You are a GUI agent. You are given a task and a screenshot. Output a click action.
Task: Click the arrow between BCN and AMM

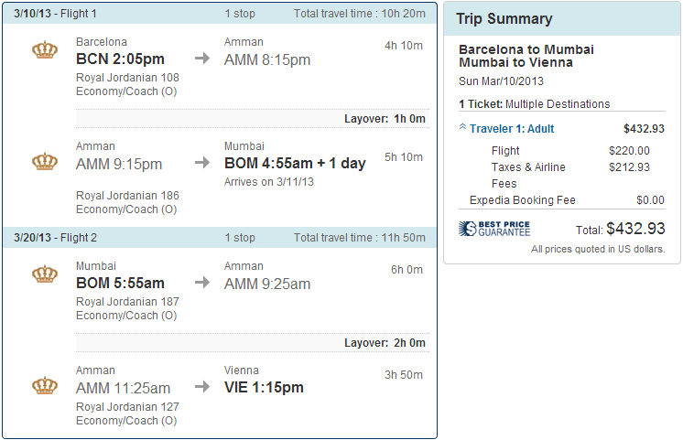pos(202,59)
